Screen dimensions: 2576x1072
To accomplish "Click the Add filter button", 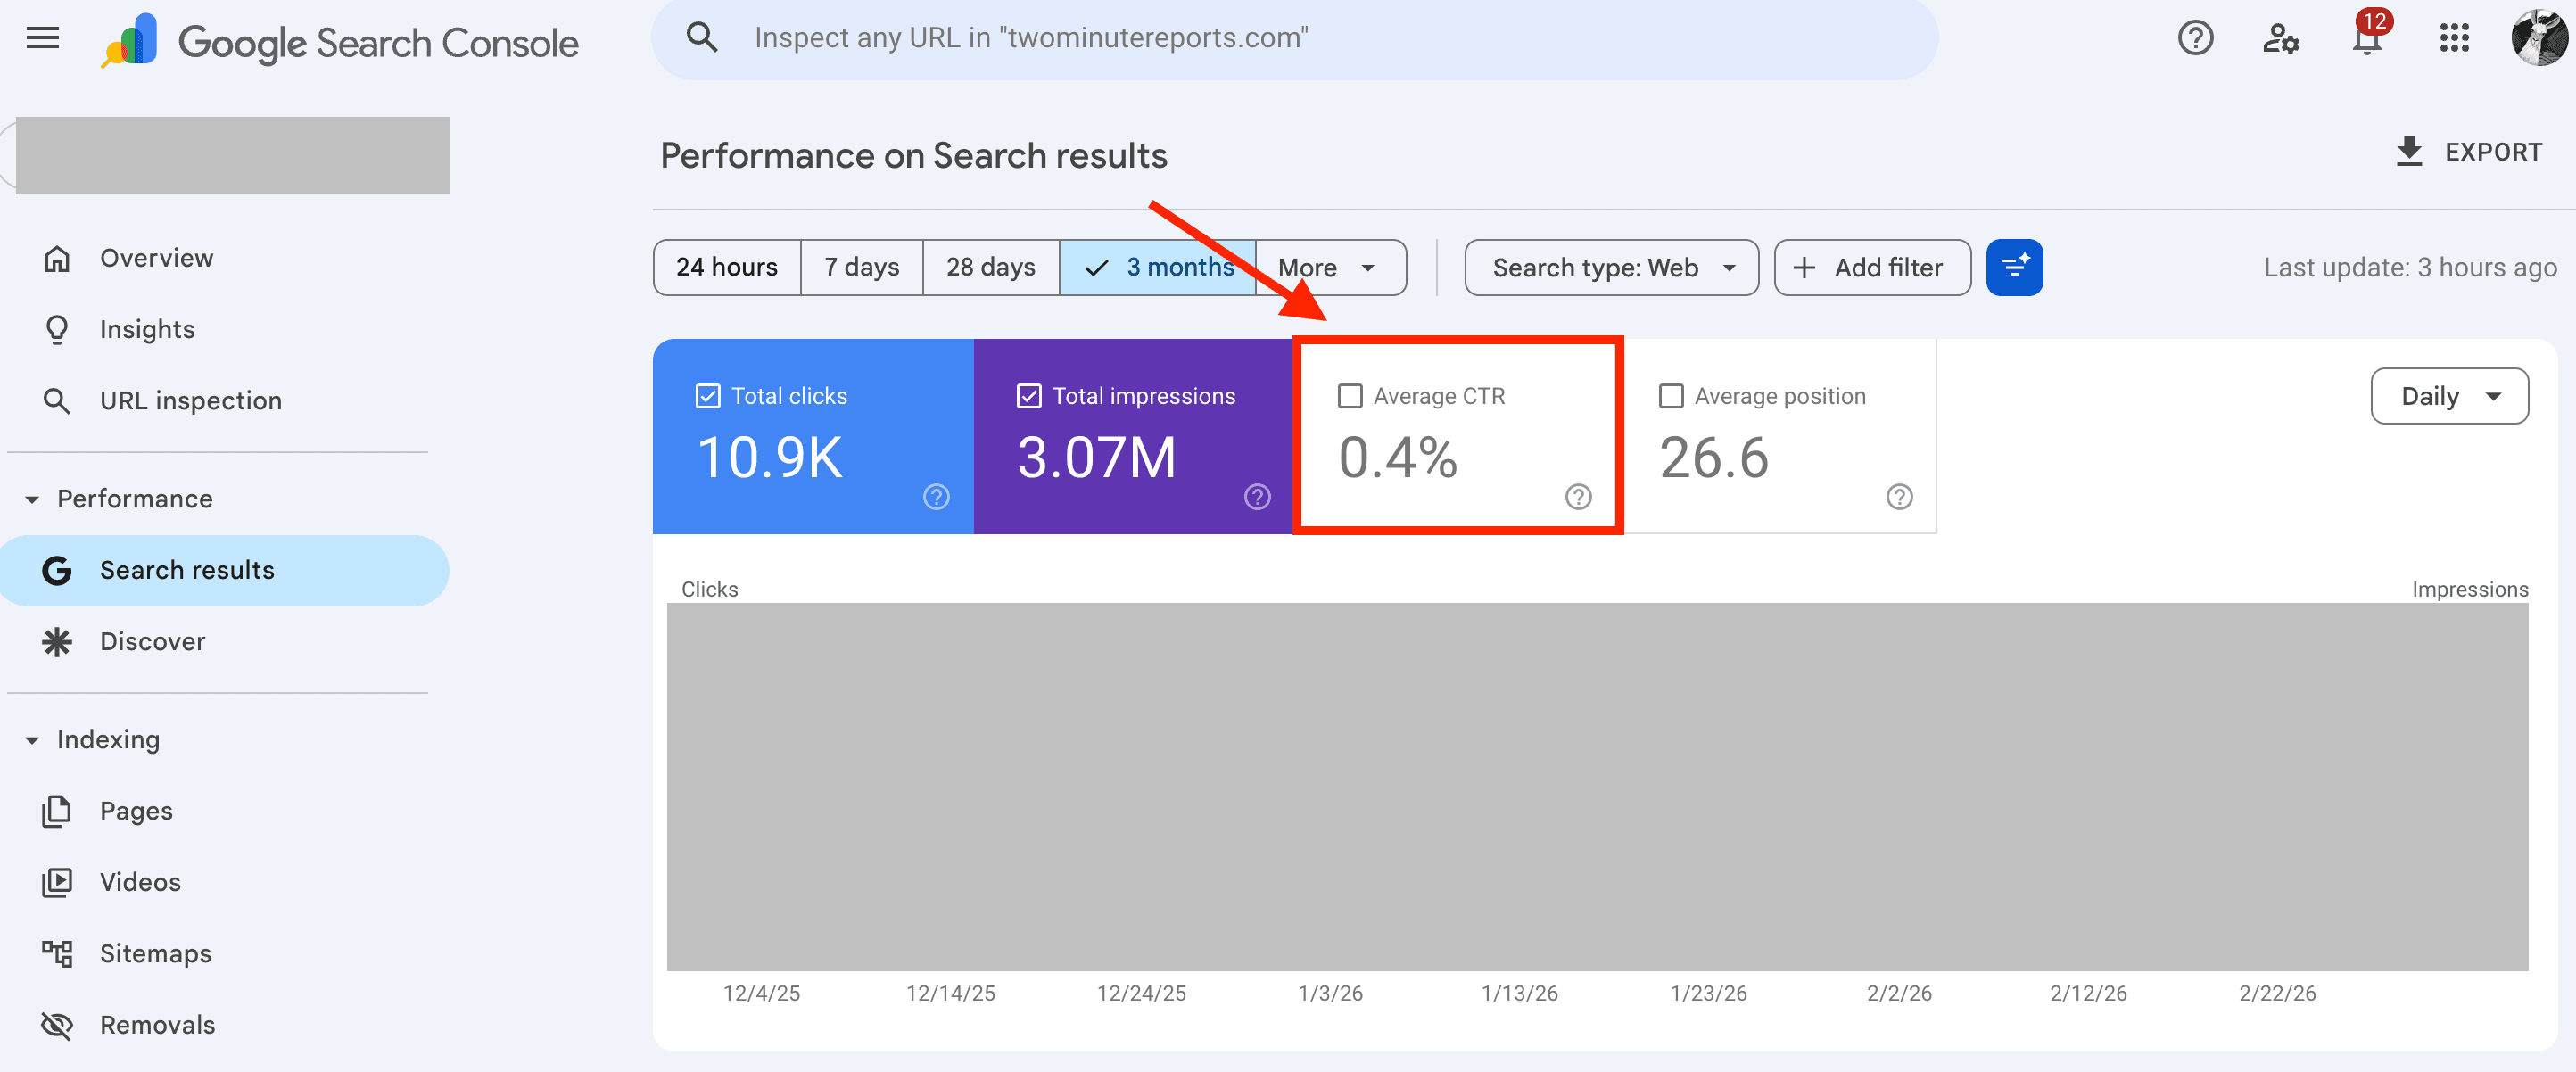I will point(1872,267).
